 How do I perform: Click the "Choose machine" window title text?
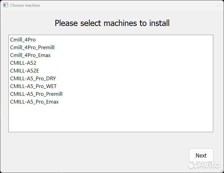(25, 5)
